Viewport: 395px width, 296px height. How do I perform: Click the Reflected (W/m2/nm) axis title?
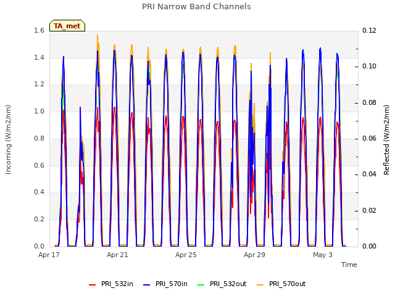point(386,140)
